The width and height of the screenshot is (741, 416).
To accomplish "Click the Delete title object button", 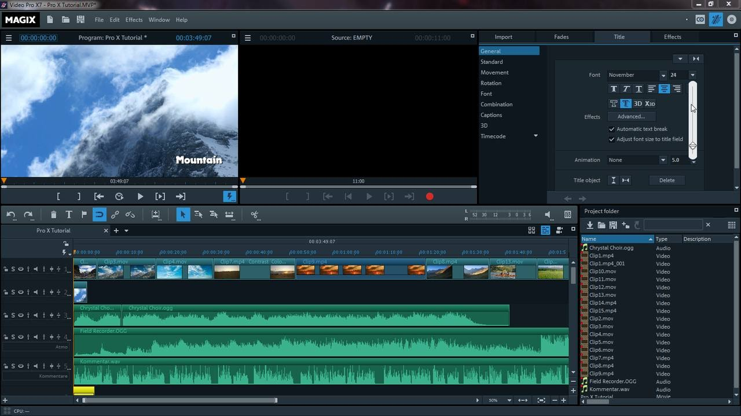I will [x=667, y=180].
